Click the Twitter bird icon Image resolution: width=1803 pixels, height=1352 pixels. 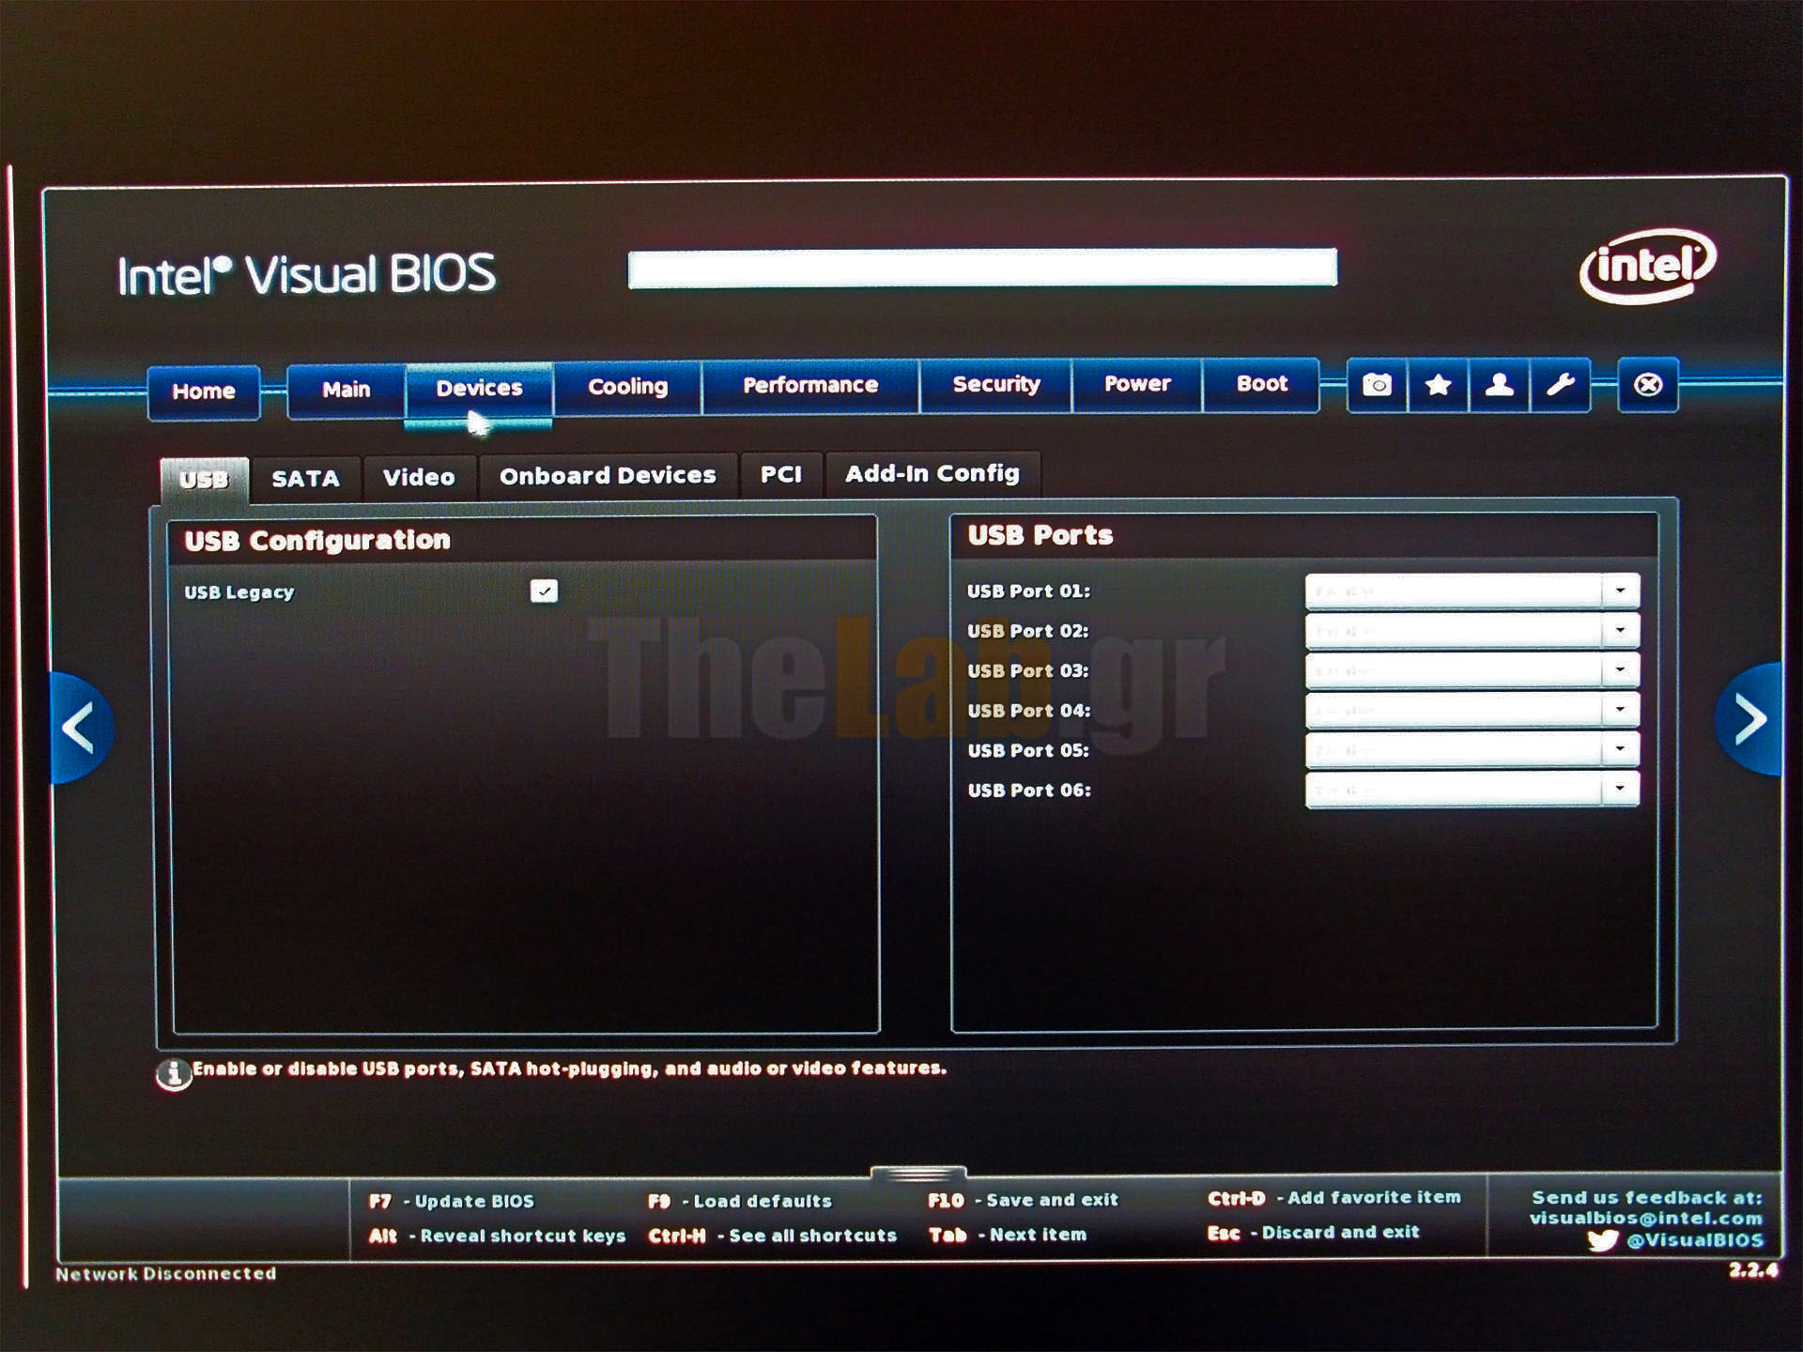(1602, 1241)
